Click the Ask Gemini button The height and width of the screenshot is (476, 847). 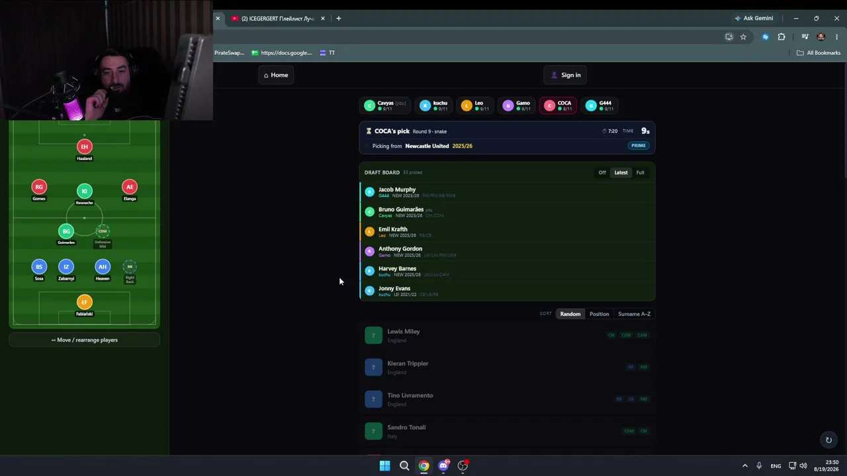click(753, 19)
